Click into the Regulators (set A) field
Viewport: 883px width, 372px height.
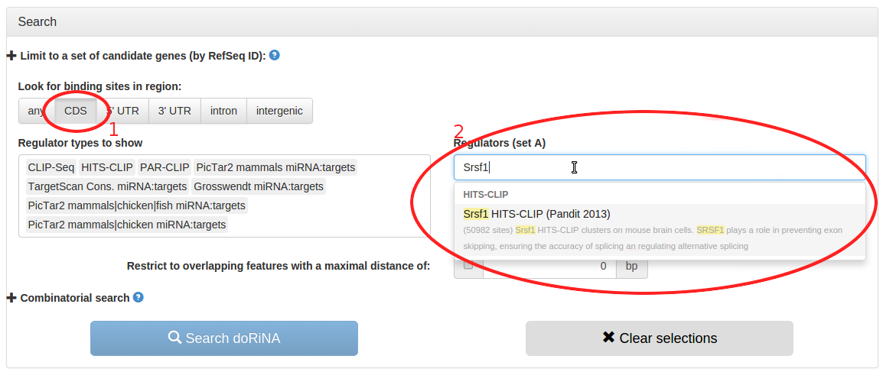point(660,167)
